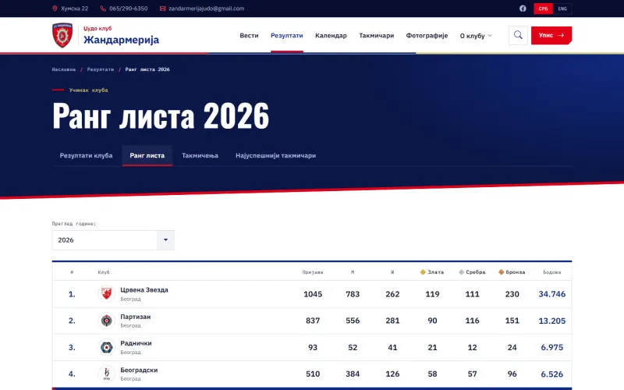The width and height of the screenshot is (624, 390).
Task: Click the Раднички club logo
Action: pos(106,347)
